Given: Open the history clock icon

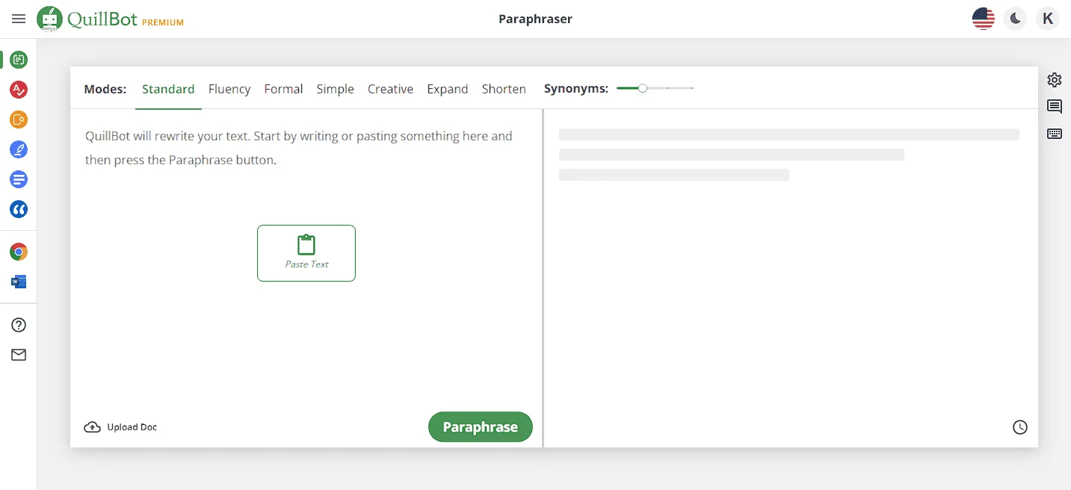Looking at the screenshot, I should point(1020,427).
